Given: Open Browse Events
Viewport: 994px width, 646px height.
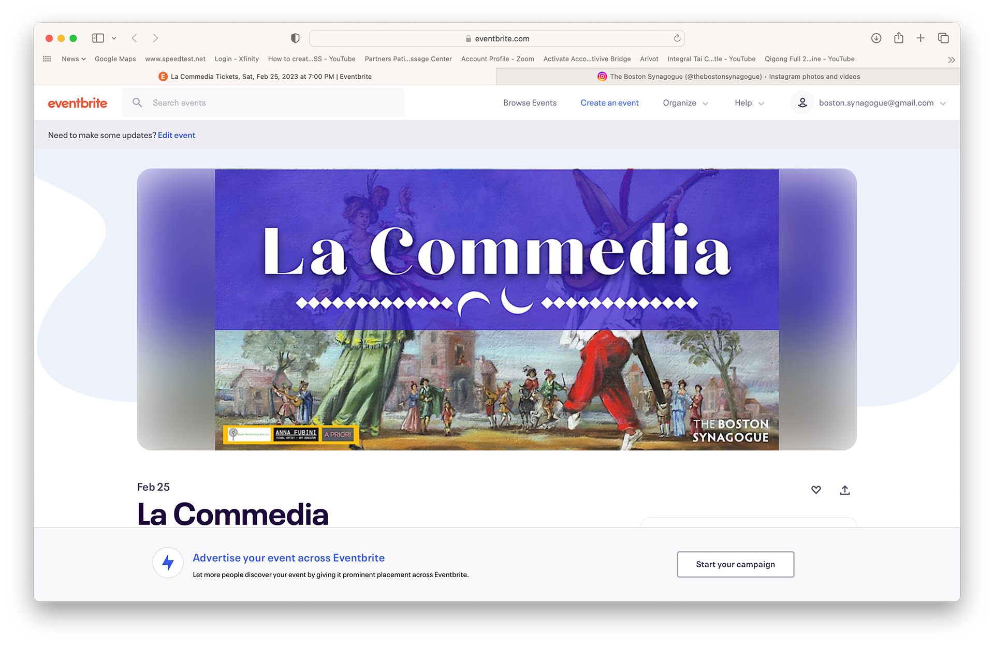Looking at the screenshot, I should click(530, 103).
